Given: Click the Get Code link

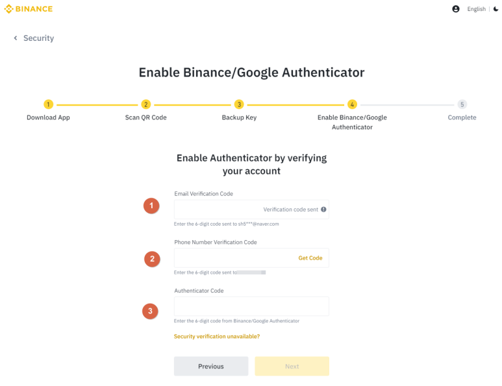Looking at the screenshot, I should [x=310, y=258].
